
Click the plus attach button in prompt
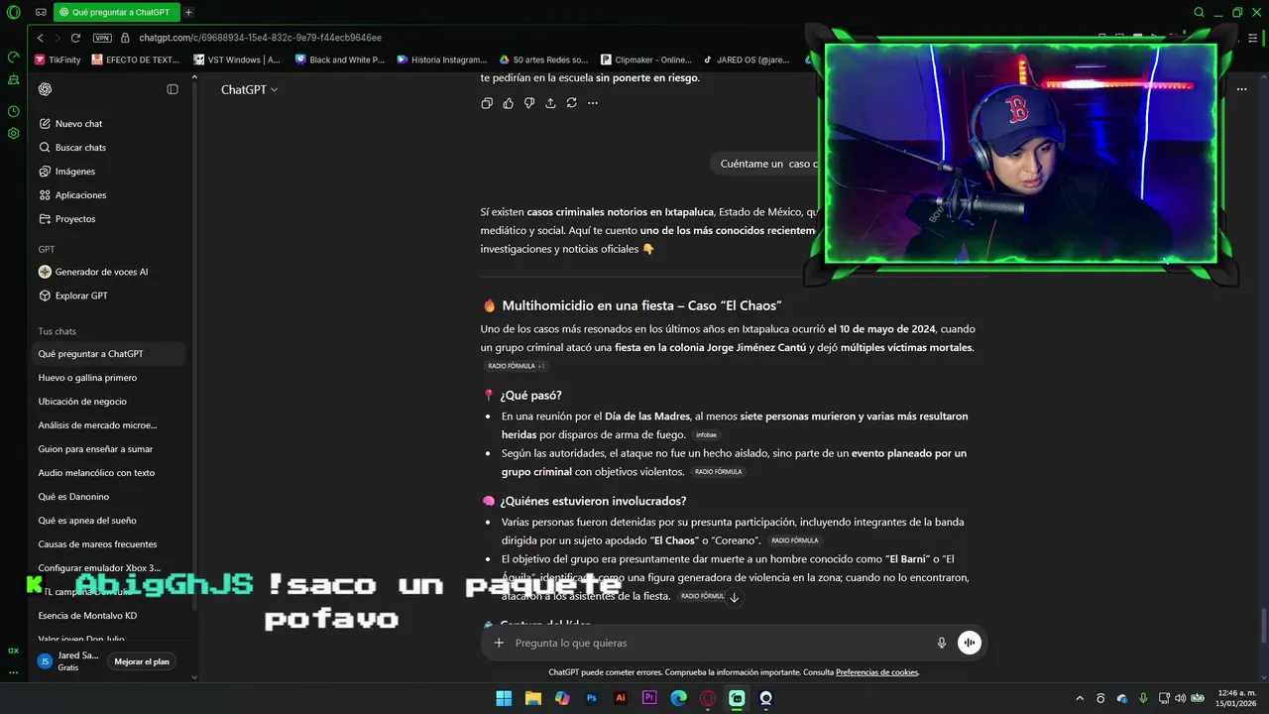[x=499, y=643]
